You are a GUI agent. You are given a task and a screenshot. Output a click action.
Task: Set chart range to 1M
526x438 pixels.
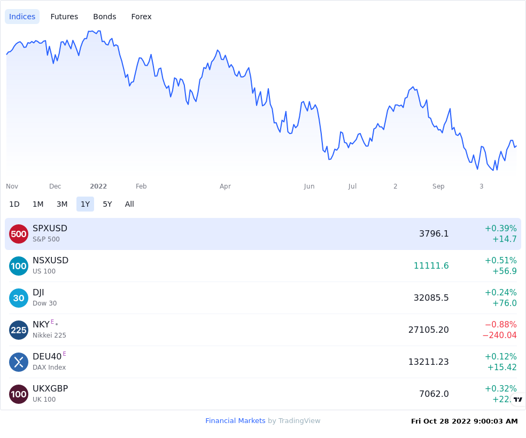point(38,204)
